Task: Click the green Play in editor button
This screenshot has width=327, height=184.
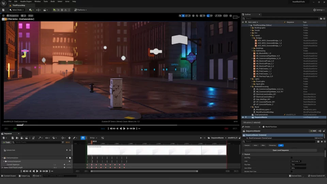Action: click(54, 10)
